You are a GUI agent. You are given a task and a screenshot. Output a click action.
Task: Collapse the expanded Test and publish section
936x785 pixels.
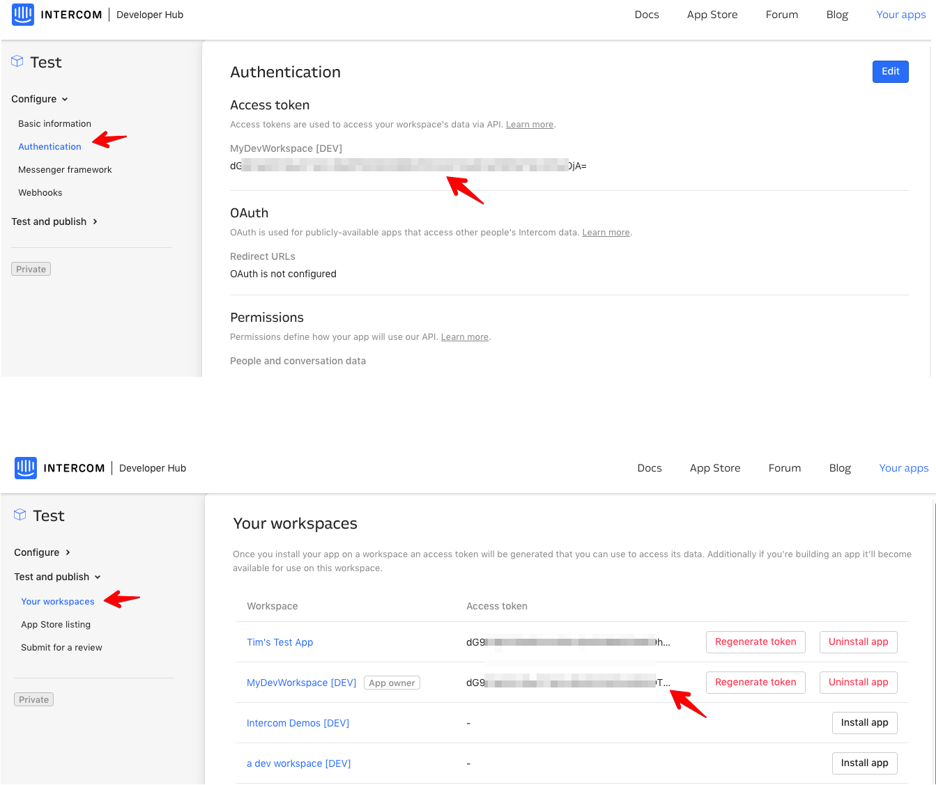click(57, 577)
